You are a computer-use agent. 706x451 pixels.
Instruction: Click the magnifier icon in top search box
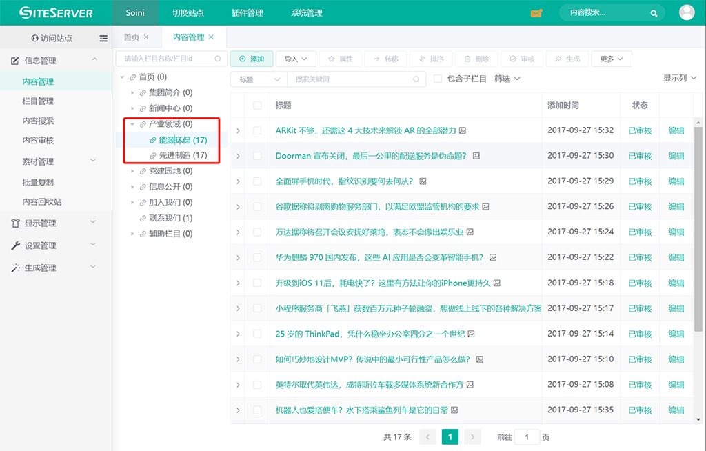click(x=654, y=13)
